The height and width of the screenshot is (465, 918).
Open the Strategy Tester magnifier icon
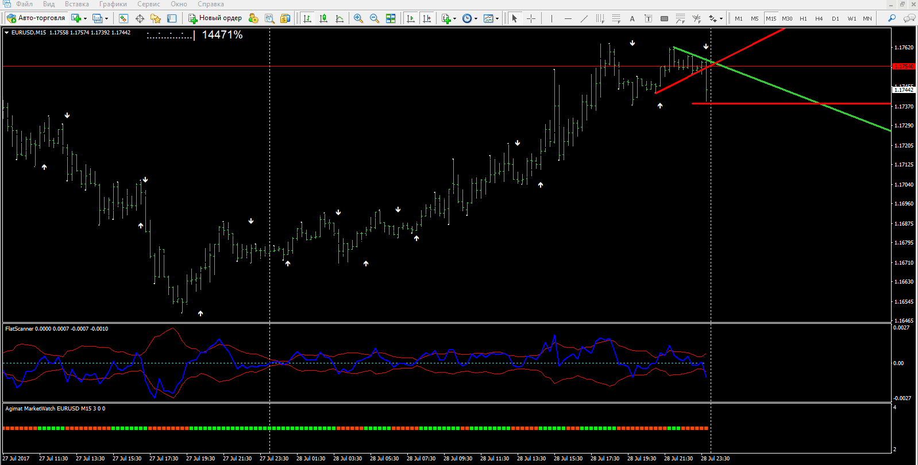click(x=269, y=18)
